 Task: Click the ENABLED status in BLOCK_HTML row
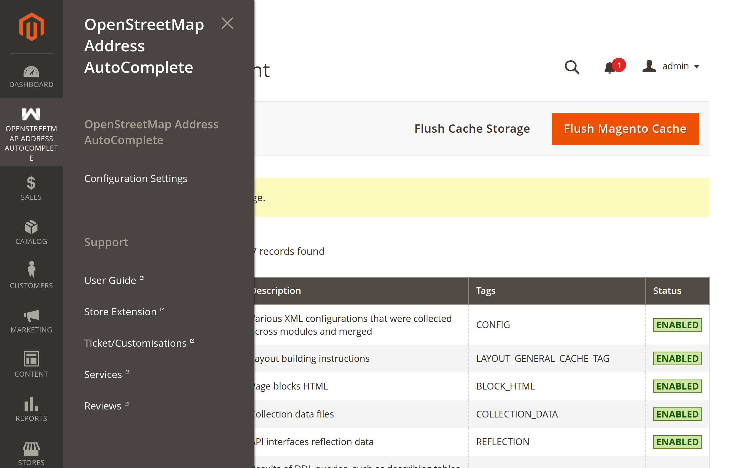click(677, 386)
